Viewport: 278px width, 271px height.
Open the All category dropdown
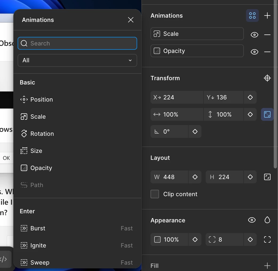pos(77,60)
